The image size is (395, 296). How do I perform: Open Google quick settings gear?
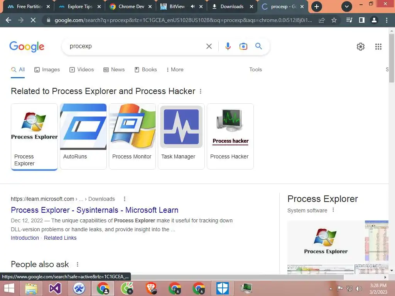[x=361, y=47]
